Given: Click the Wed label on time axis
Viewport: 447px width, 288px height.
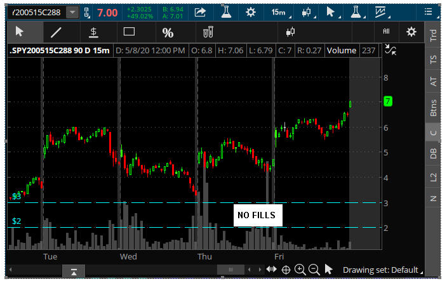Looking at the screenshot, I should 128,257.
